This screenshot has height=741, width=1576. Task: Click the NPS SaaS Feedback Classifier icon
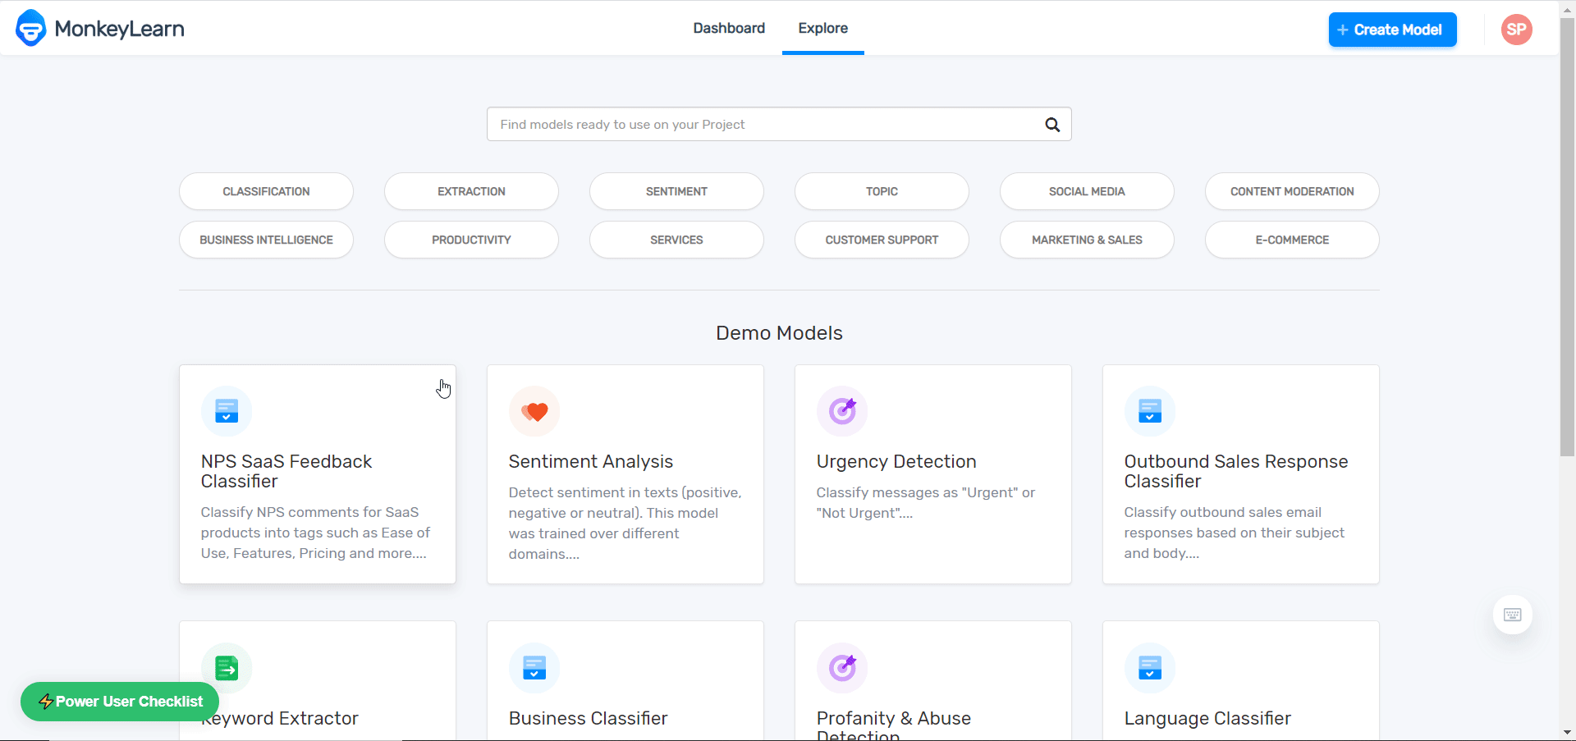coord(227,411)
